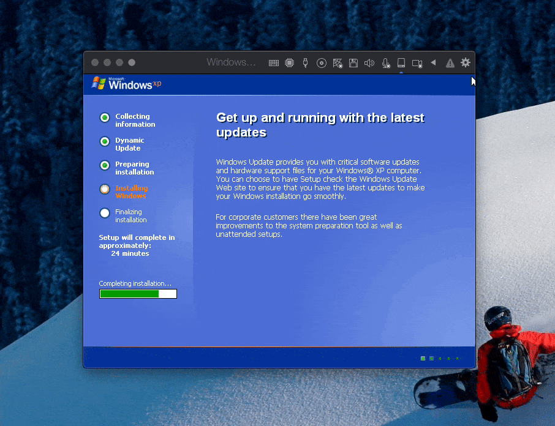Click the floppy disk icon
555x426 pixels.
pos(353,63)
